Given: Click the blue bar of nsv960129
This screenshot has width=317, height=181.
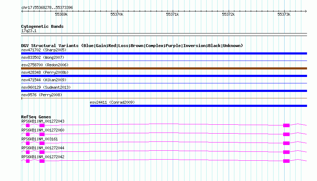Looking at the screenshot, I should click(164, 91).
